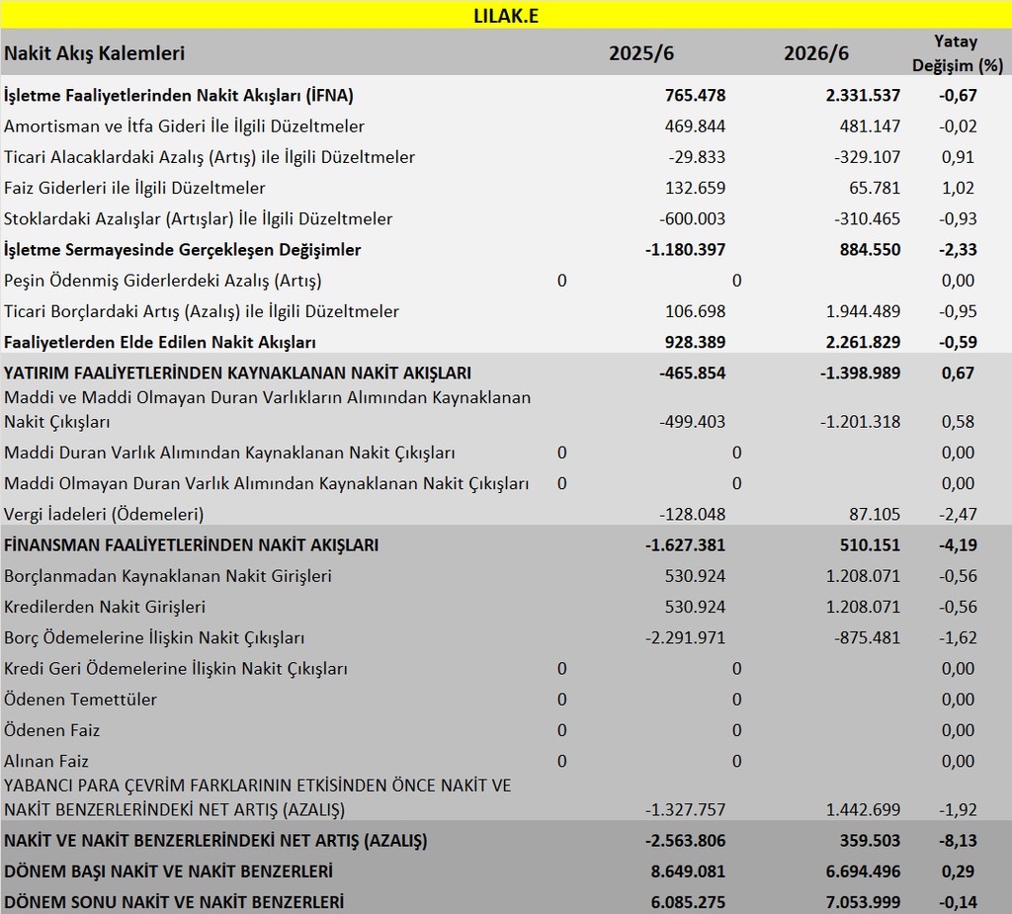Click the value 928.389

tap(695, 343)
